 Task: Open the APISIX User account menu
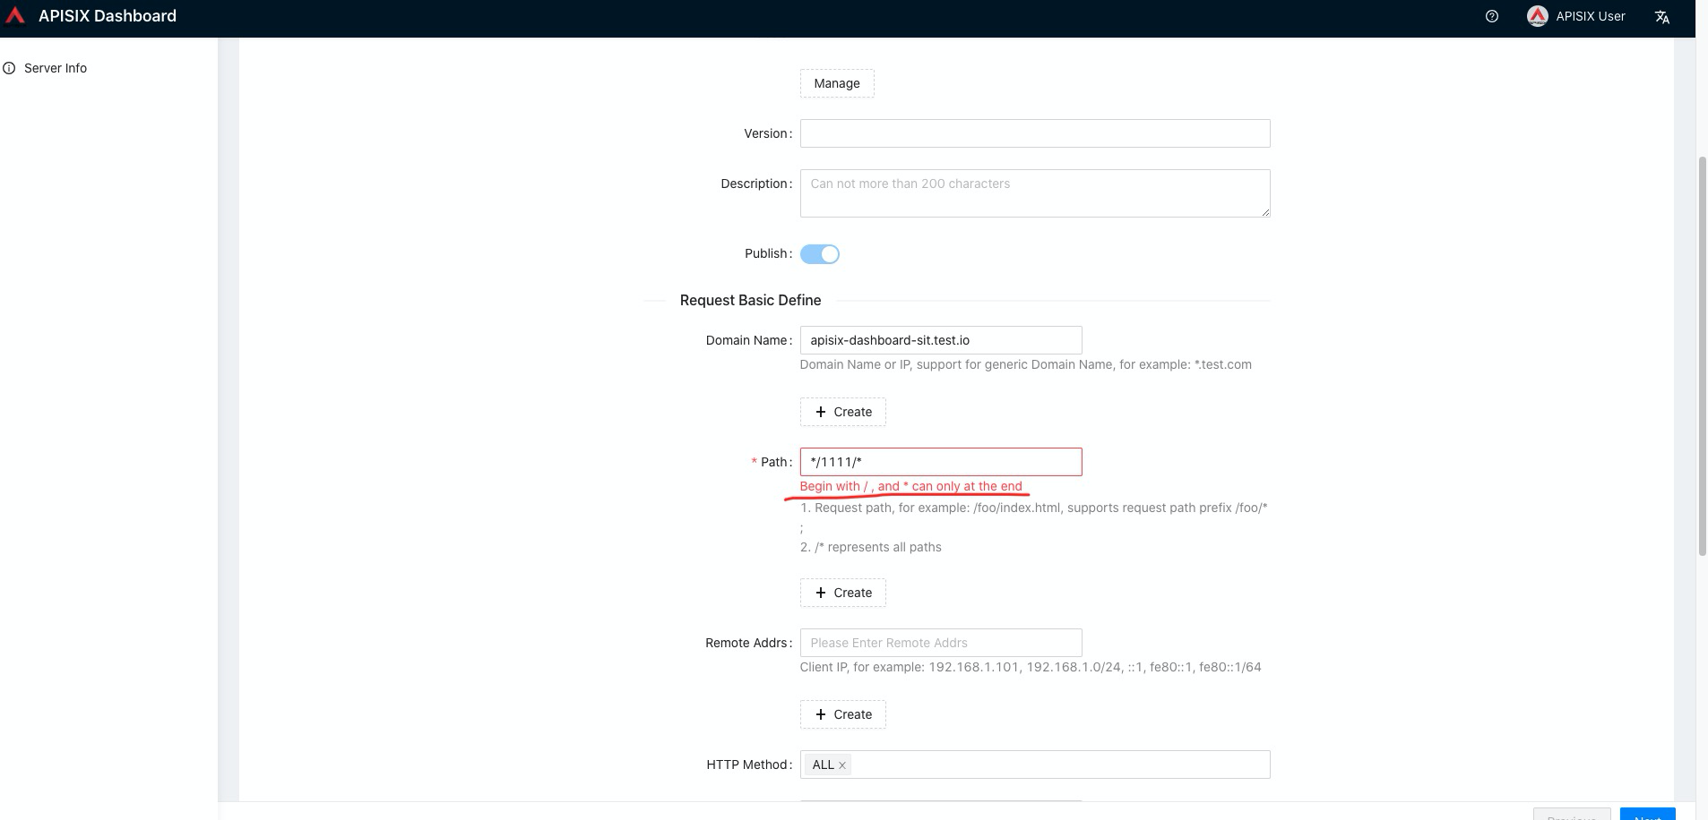(1577, 15)
